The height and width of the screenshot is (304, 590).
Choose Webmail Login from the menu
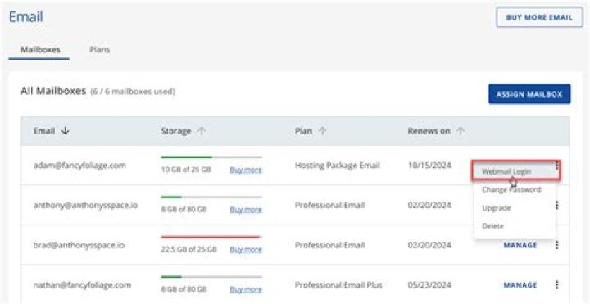516,171
